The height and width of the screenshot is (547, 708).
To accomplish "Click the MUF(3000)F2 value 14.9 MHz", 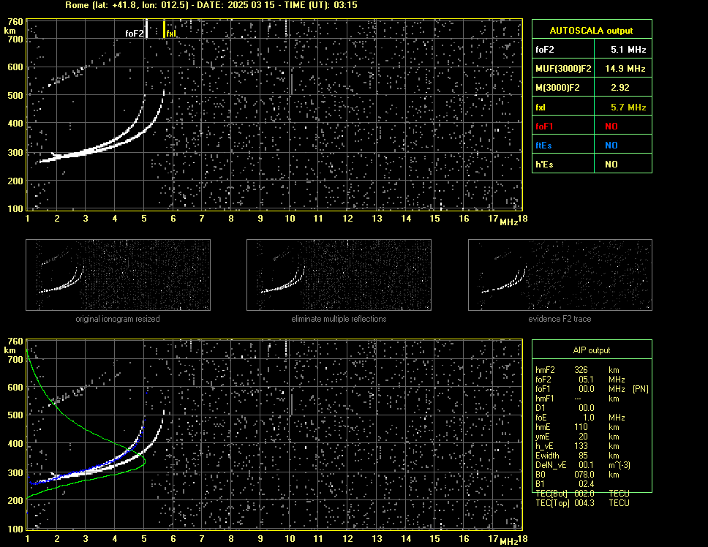I will [625, 69].
